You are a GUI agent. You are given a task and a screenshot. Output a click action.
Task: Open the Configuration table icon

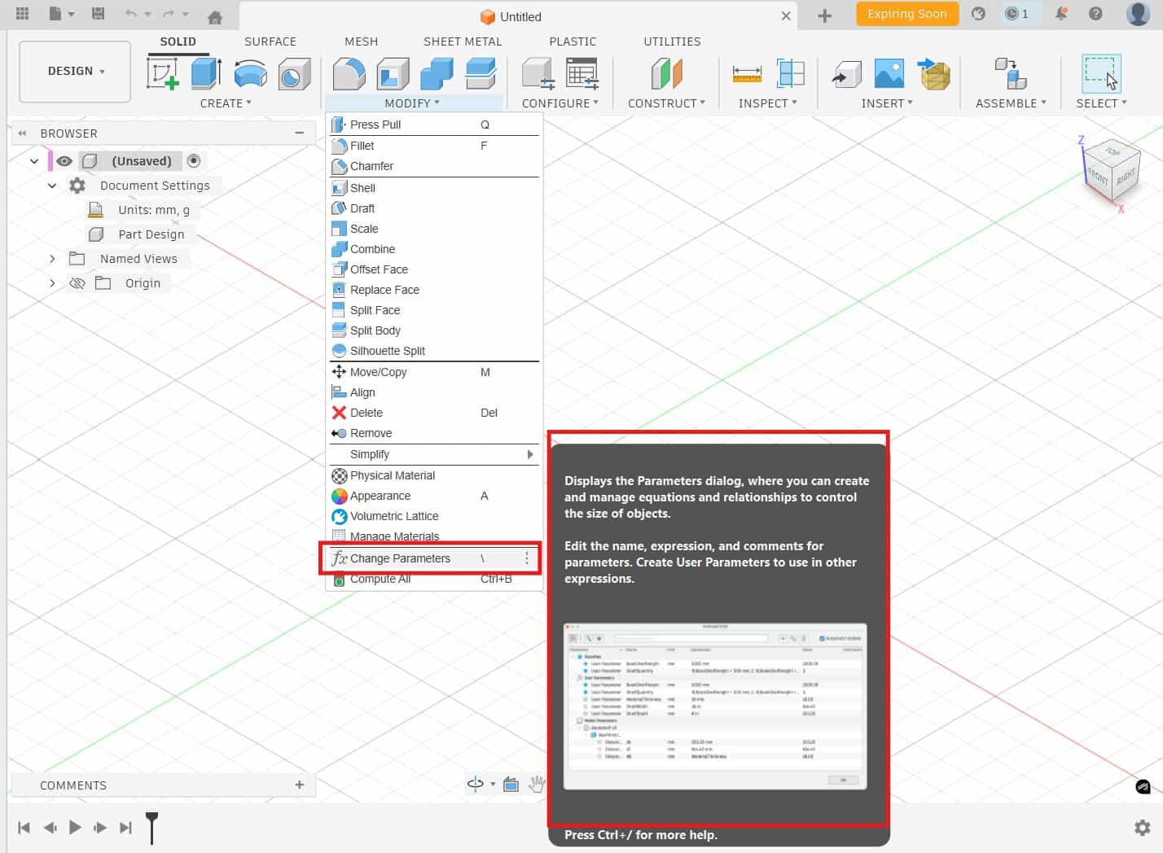pyautogui.click(x=582, y=74)
